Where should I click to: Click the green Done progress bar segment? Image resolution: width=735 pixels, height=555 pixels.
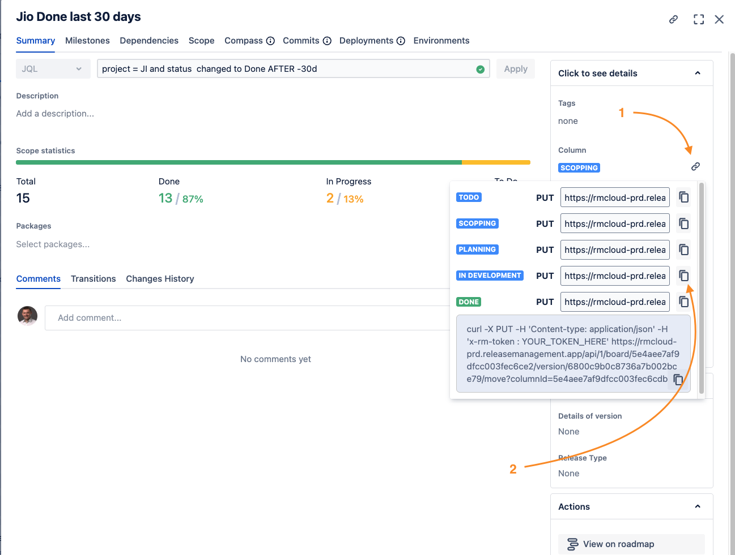point(238,162)
